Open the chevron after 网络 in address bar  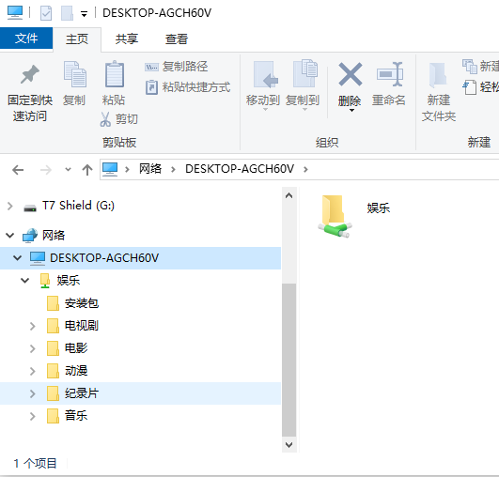[173, 170]
